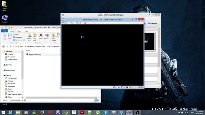
Task: Click the Explorer address bar path
Action: (x=38, y=46)
